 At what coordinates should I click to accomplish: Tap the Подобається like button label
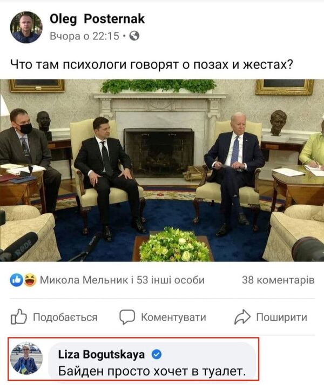pyautogui.click(x=65, y=317)
